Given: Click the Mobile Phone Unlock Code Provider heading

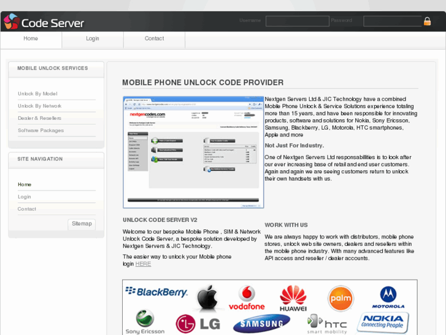Looking at the screenshot, I should click(203, 83).
